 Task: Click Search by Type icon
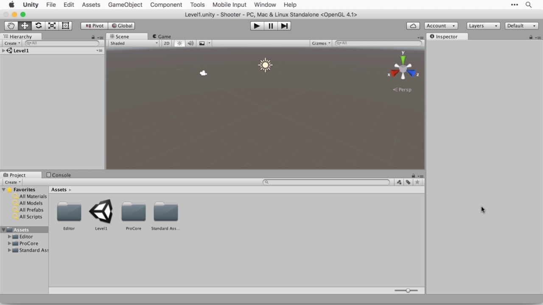(399, 182)
